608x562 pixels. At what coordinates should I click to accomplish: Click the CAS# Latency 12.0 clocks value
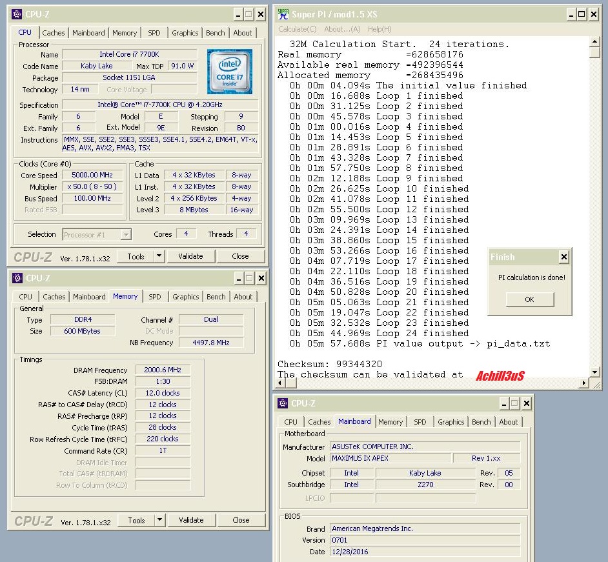[x=163, y=393]
